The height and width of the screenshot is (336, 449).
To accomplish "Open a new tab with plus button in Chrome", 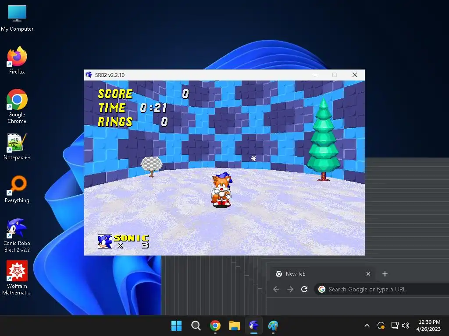I will coord(385,274).
